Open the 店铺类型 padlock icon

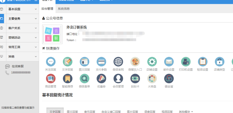220,62
